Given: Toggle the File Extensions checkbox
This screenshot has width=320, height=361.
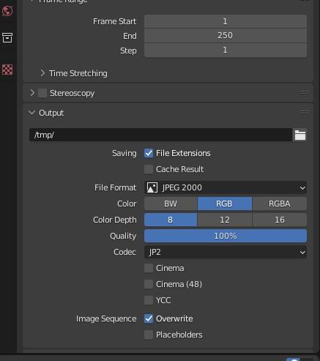Looking at the screenshot, I should [149, 153].
